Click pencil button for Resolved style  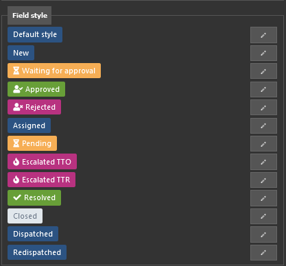(263, 198)
